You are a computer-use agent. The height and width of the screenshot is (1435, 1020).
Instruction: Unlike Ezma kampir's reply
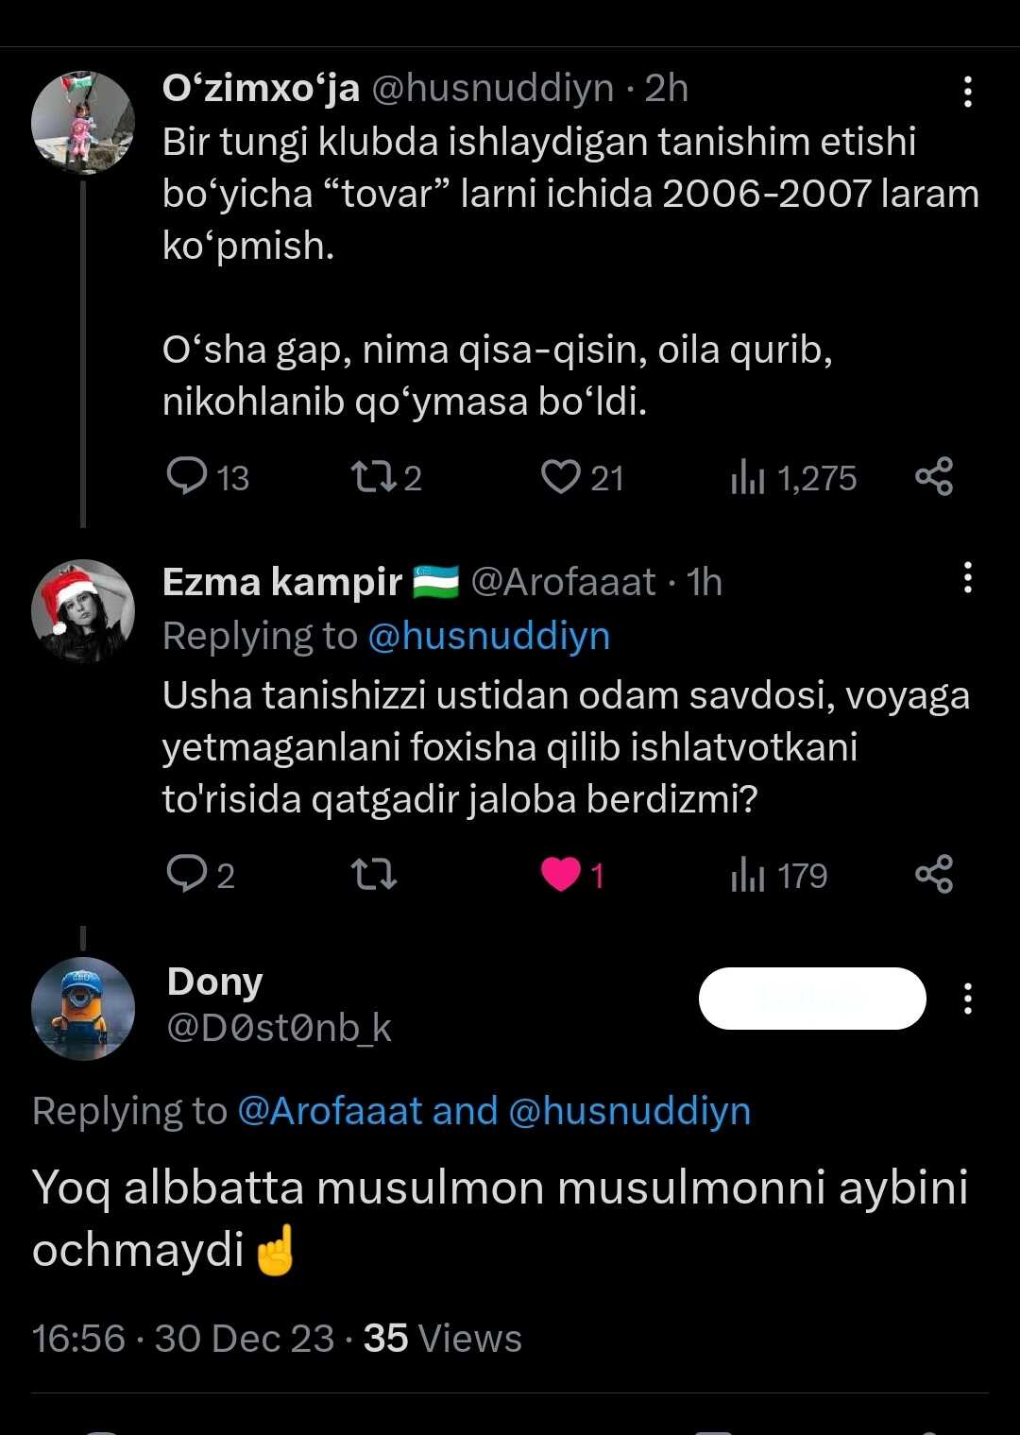(560, 875)
